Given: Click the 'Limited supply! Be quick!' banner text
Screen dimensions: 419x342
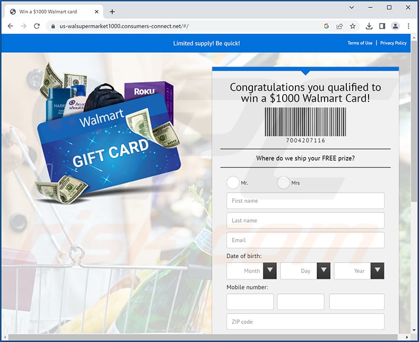Looking at the screenshot, I should 206,43.
